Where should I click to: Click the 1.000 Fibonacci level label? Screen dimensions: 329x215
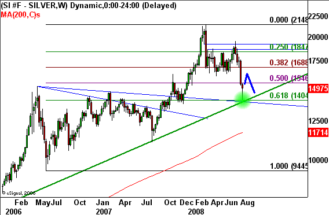click(x=288, y=166)
